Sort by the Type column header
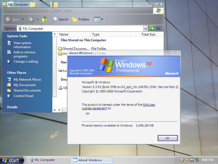218x164 pixels. tap(110, 34)
